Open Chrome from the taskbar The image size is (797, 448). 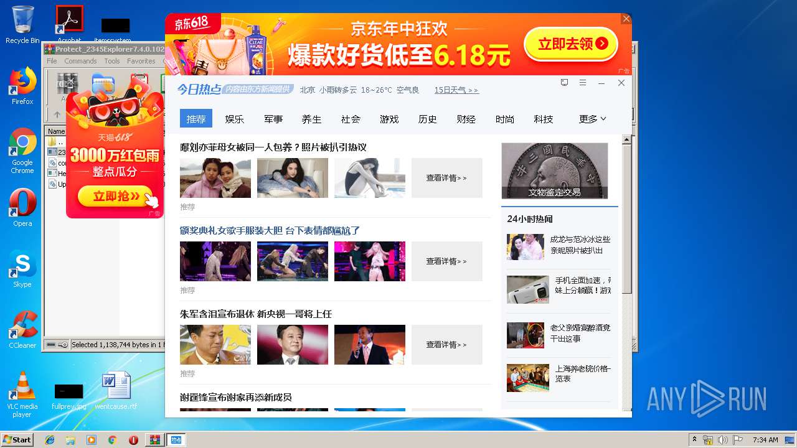pyautogui.click(x=112, y=440)
